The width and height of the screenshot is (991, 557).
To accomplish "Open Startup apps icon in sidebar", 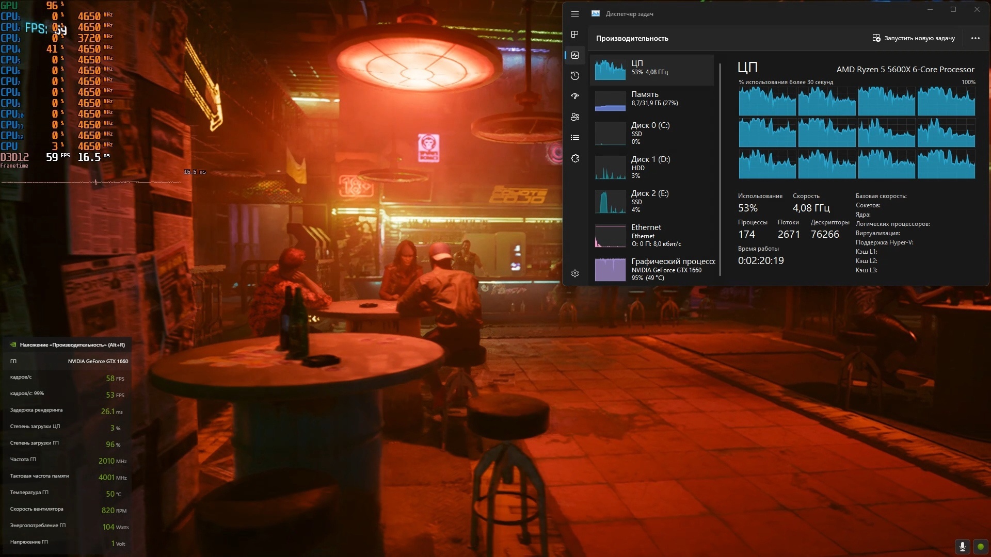I will pos(575,96).
